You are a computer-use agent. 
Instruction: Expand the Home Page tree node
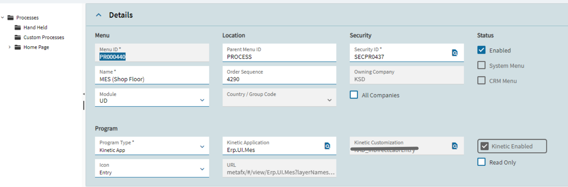[9, 47]
